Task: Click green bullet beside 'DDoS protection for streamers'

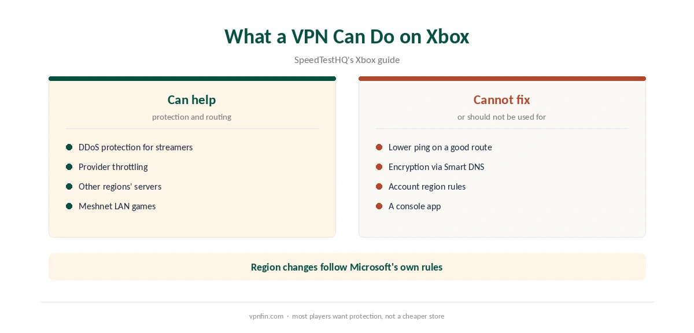Action: [69, 147]
